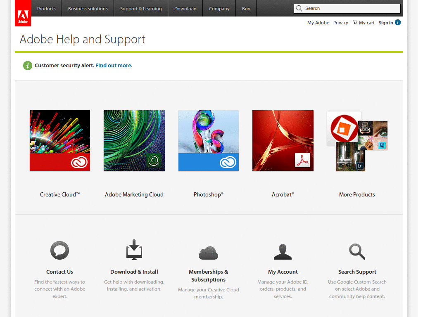The height and width of the screenshot is (317, 423).
Task: Click the 'Get help with downloading' description
Action: [x=134, y=285]
